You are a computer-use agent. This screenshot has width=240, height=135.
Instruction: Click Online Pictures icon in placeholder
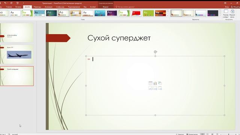tap(155, 88)
